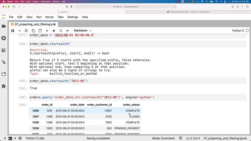The width and height of the screenshot is (251, 141).
Task: Click row index 1296 in the table
Action: point(36,110)
